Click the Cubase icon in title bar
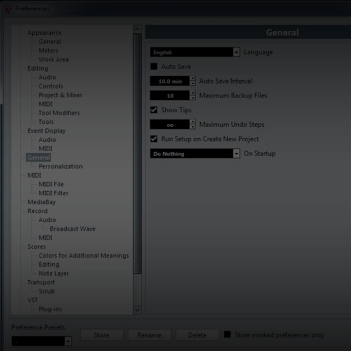The image size is (351, 351). [x=8, y=9]
